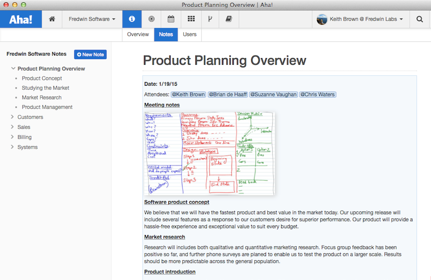This screenshot has height=280, width=431.
Task: Expand the Billing notes section
Action: tap(13, 137)
